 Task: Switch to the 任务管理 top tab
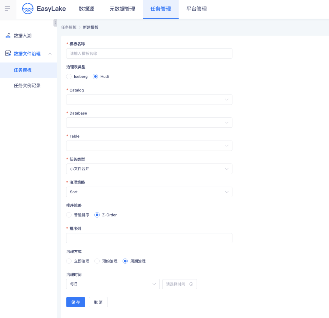point(161,9)
